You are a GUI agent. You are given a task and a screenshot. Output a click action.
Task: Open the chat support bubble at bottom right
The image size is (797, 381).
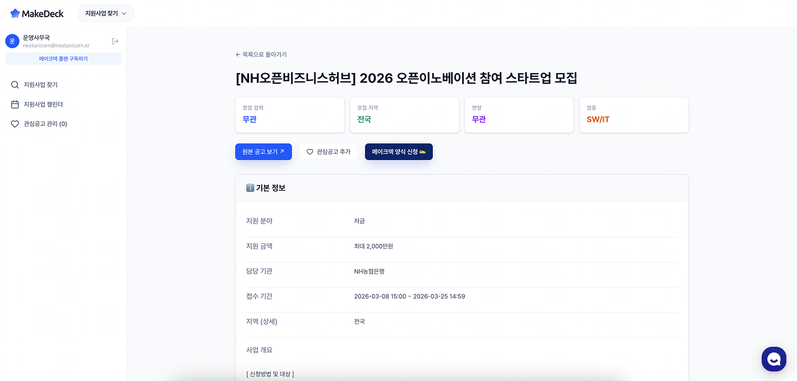[774, 359]
